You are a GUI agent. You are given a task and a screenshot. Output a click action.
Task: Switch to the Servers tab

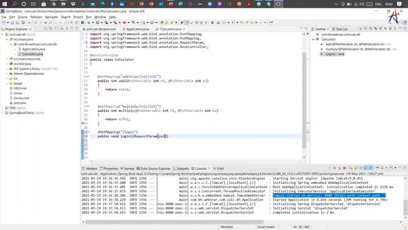(127, 169)
